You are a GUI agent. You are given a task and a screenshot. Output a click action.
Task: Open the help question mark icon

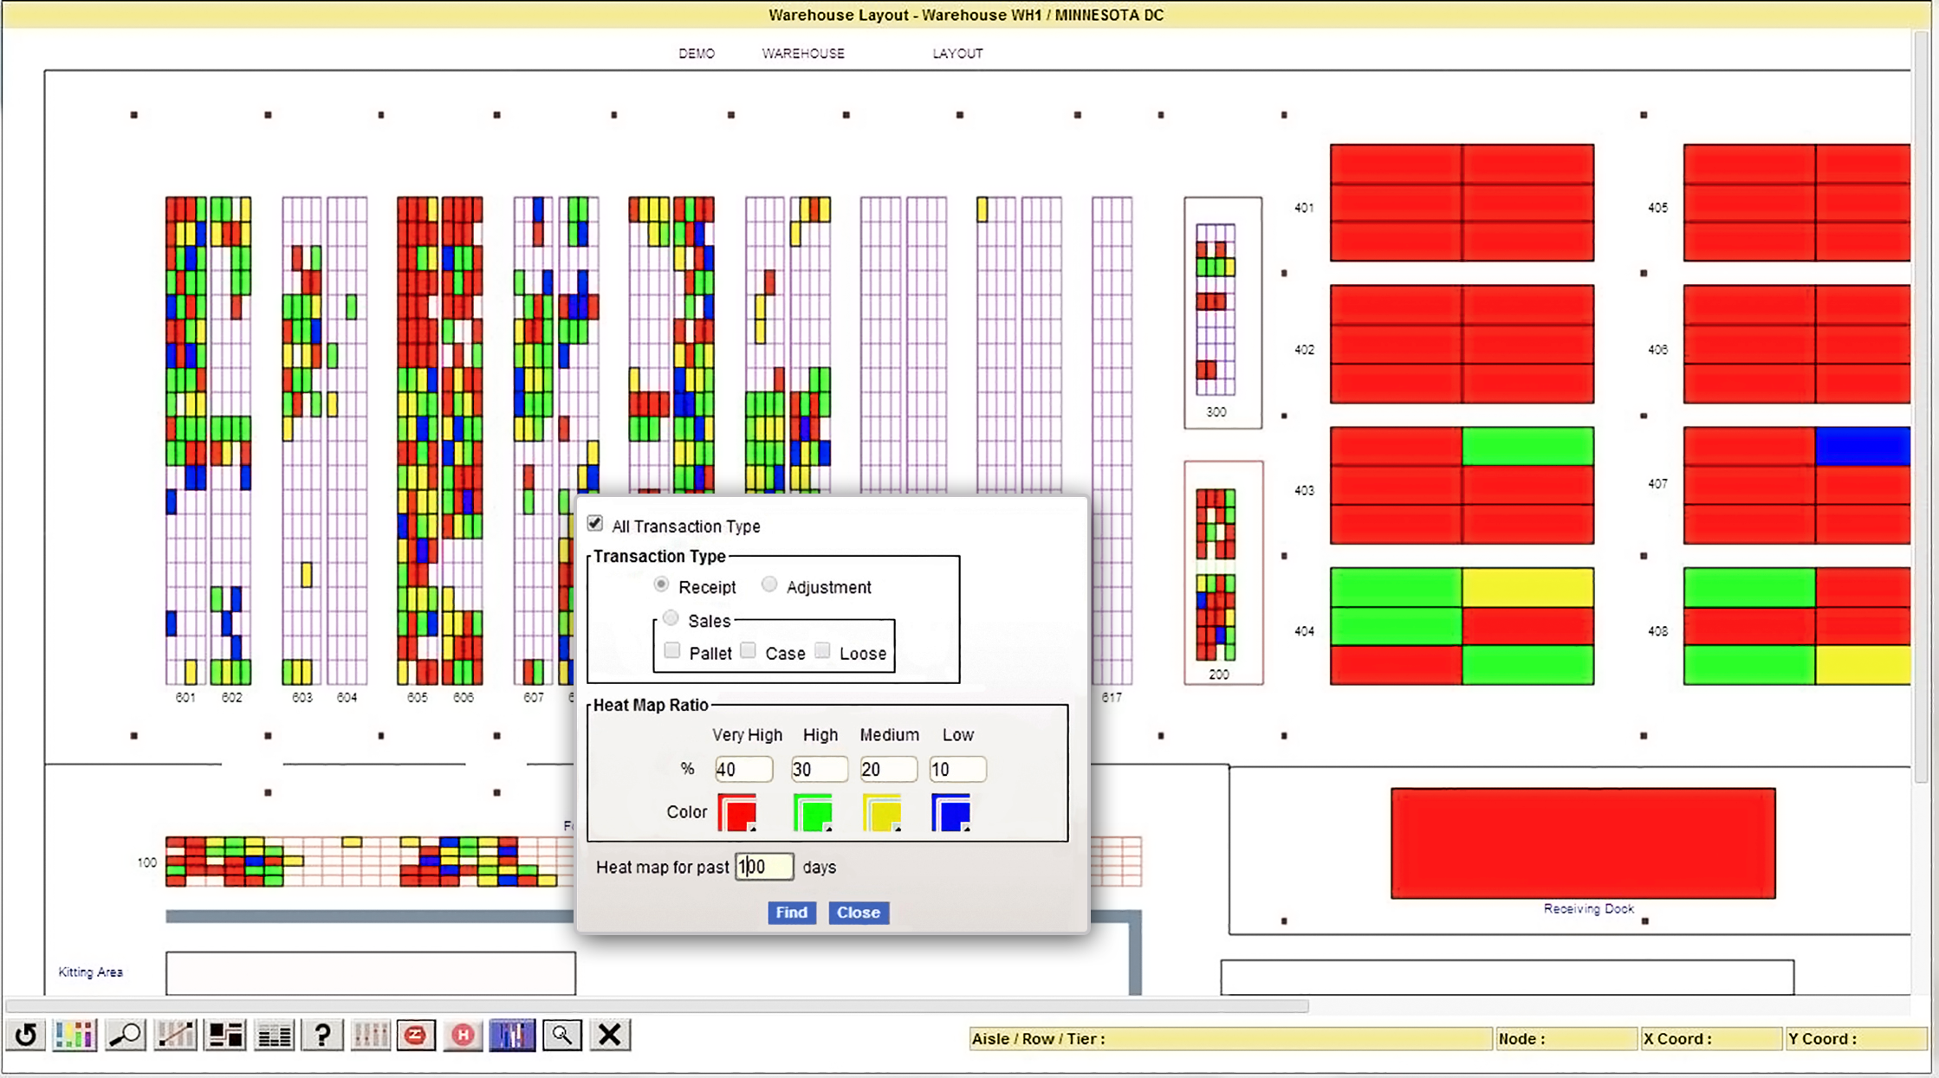322,1035
